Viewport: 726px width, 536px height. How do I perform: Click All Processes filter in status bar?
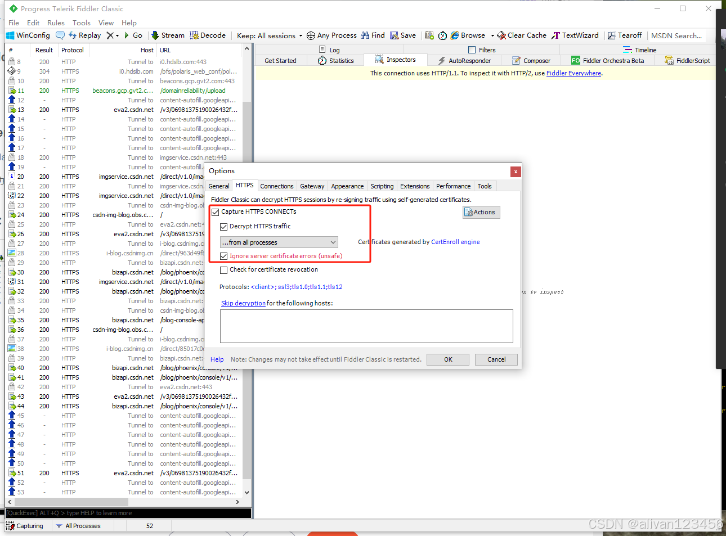coord(78,526)
